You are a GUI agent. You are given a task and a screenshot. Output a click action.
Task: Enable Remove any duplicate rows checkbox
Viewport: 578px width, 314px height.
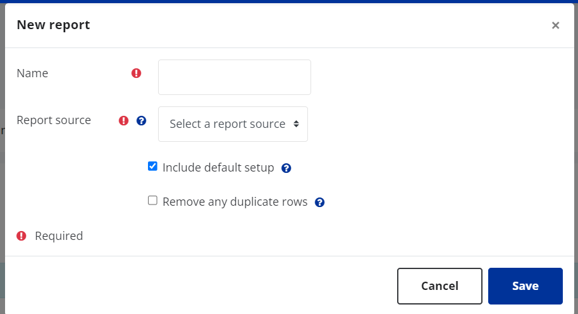[152, 200]
